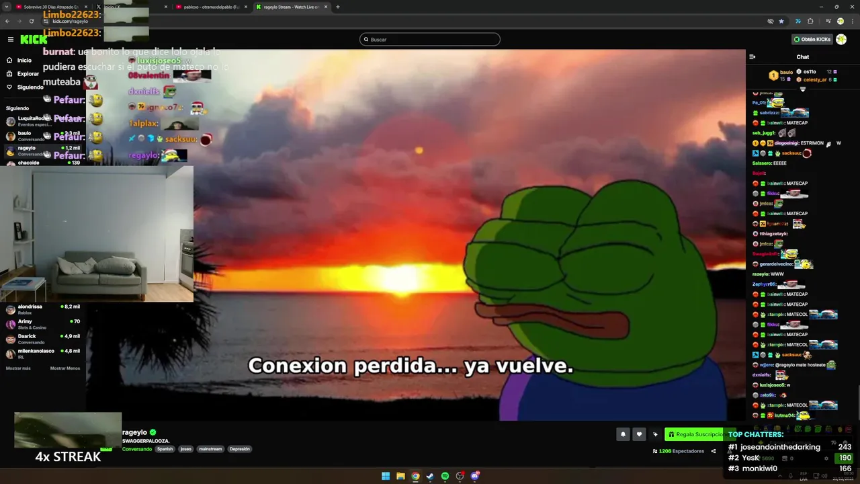The image size is (860, 484).
Task: Close the pabloxo browser tab
Action: pos(245,7)
